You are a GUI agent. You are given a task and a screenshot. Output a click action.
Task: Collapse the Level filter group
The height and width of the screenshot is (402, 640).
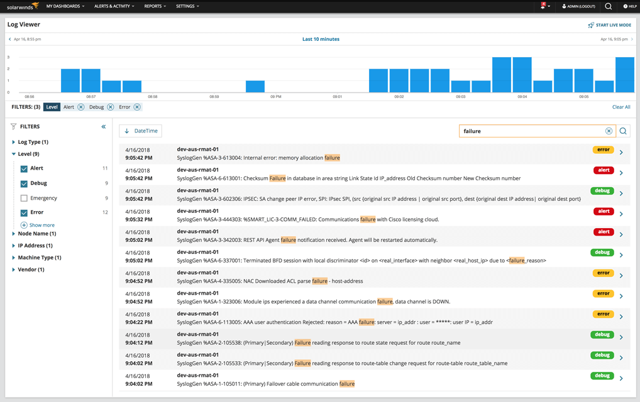tap(13, 154)
